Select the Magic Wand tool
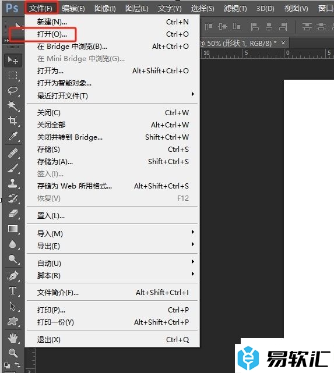334x373 pixels. pos(13,106)
